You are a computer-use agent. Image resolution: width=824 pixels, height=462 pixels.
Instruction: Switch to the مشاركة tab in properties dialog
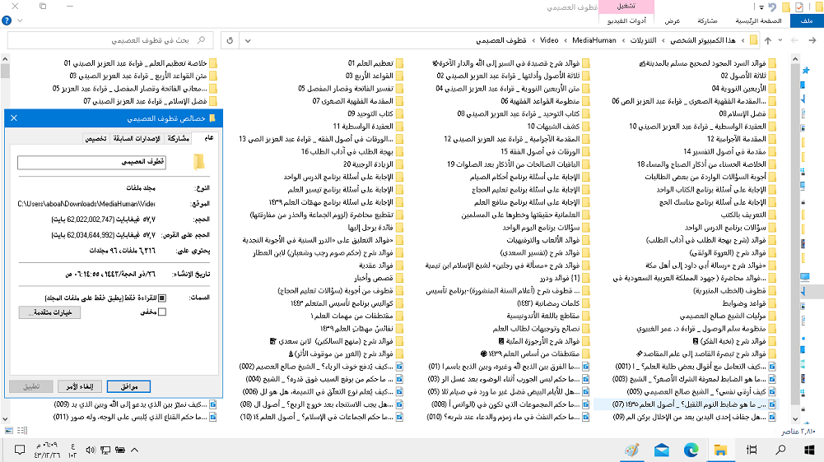pyautogui.click(x=178, y=138)
